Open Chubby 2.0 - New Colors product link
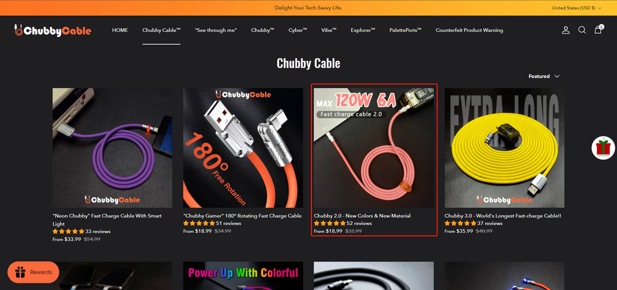617x290 pixels. pos(362,216)
